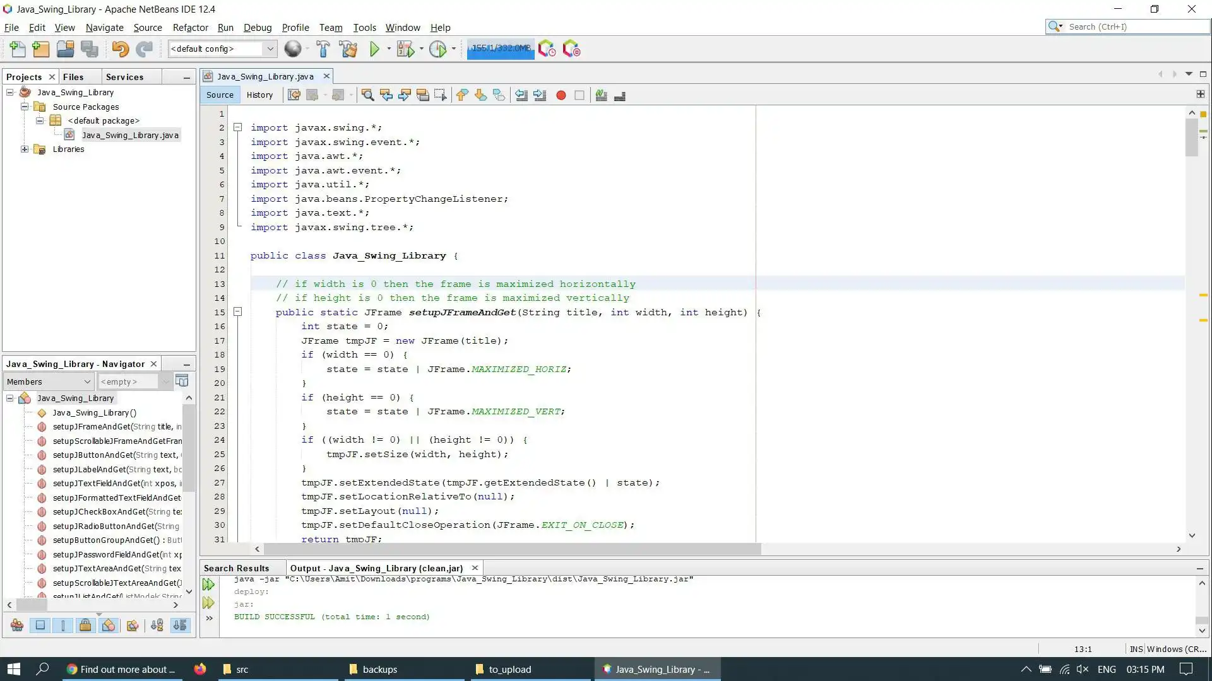This screenshot has width=1212, height=681.
Task: Switch editor to History view
Action: coord(259,95)
